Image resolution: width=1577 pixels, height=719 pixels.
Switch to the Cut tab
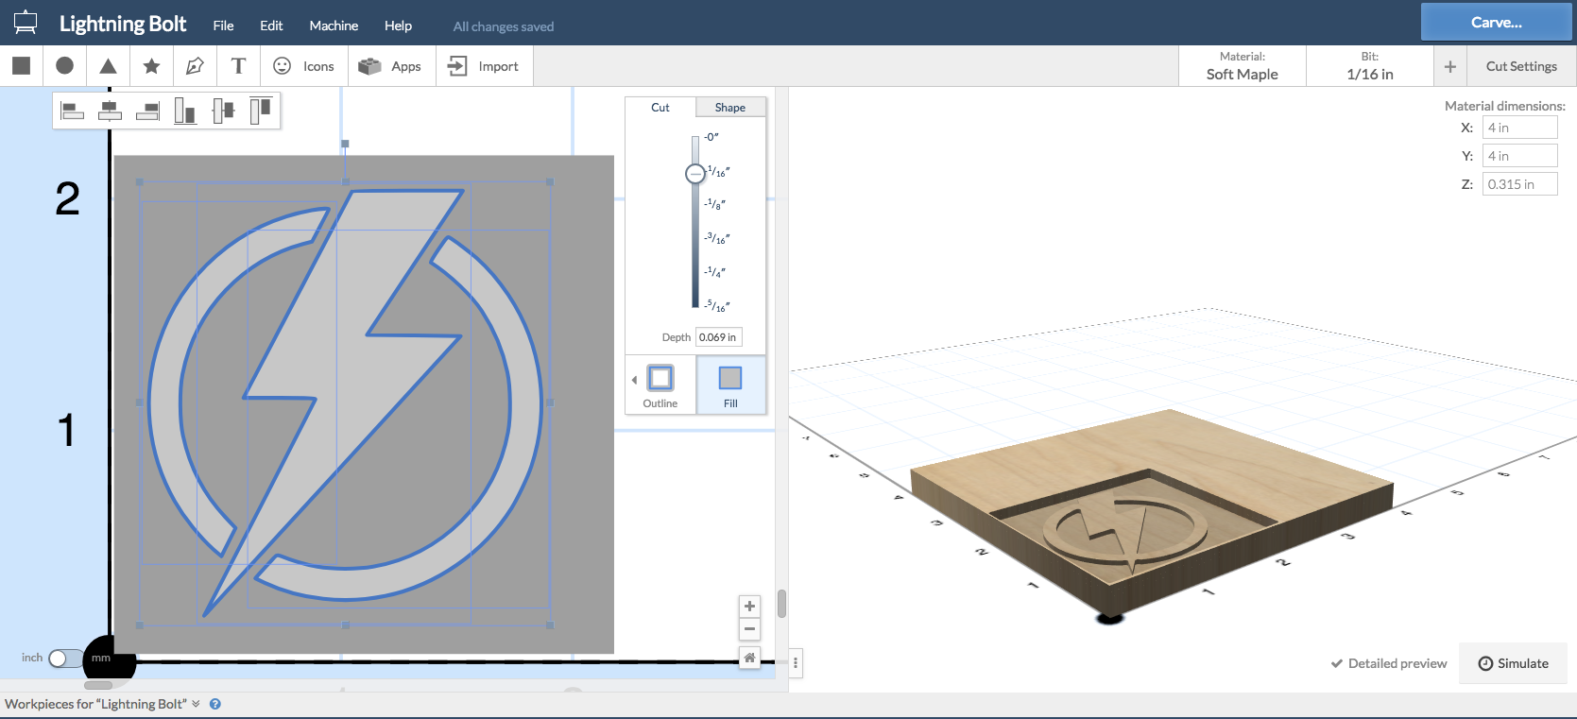(x=660, y=107)
